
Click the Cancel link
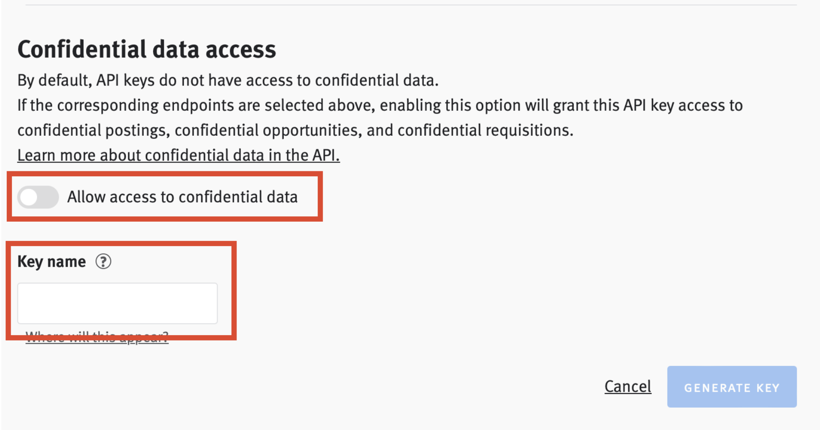[628, 386]
